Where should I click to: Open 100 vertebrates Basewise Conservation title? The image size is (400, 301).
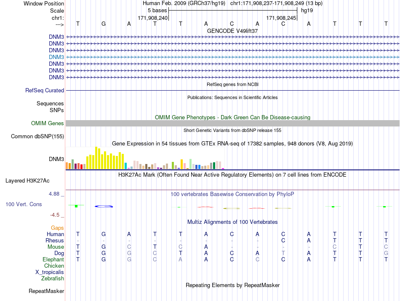(232, 194)
